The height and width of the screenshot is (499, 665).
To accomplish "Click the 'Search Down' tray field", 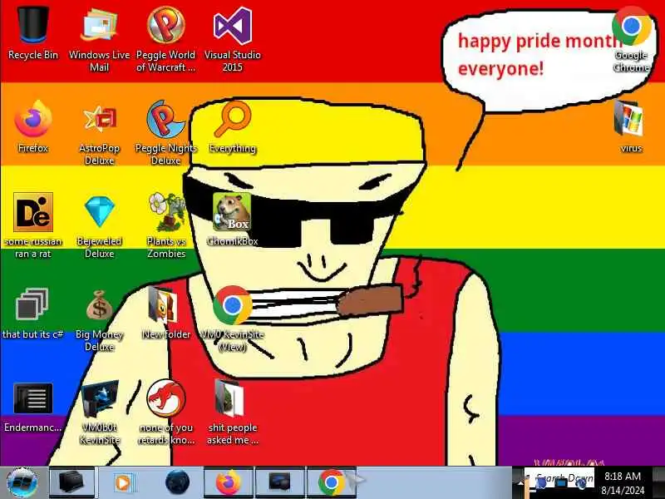I will (x=559, y=477).
